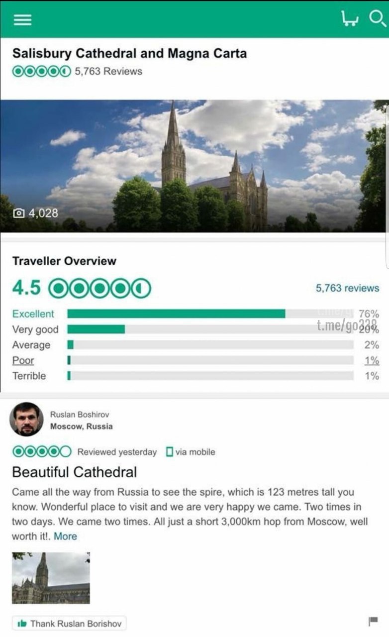Screen dimensions: 389x637
Task: Filter reviews by Excellent rating
Action: 33,314
